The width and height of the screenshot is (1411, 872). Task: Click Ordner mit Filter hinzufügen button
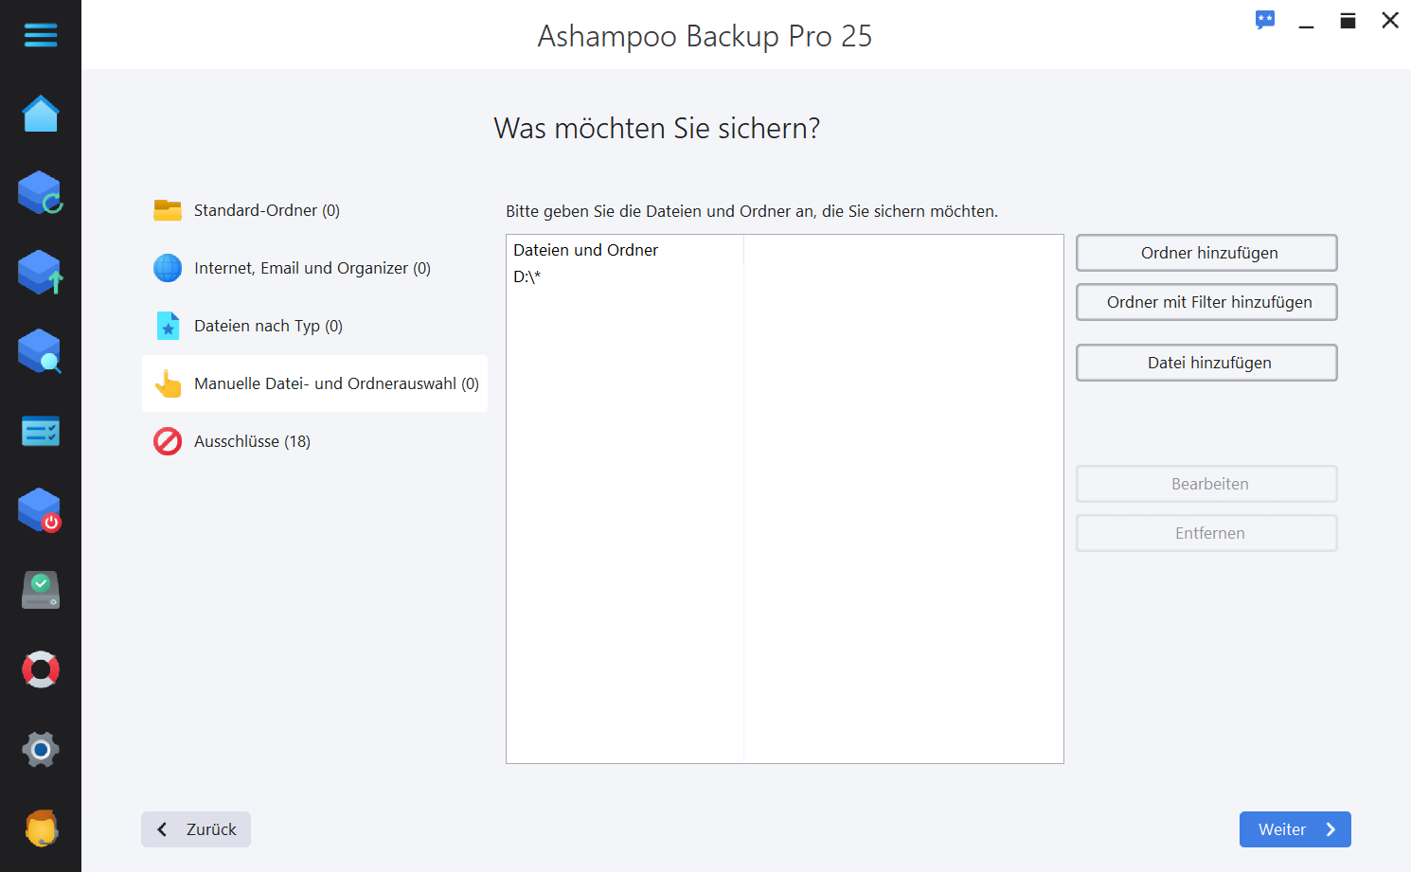tap(1206, 302)
